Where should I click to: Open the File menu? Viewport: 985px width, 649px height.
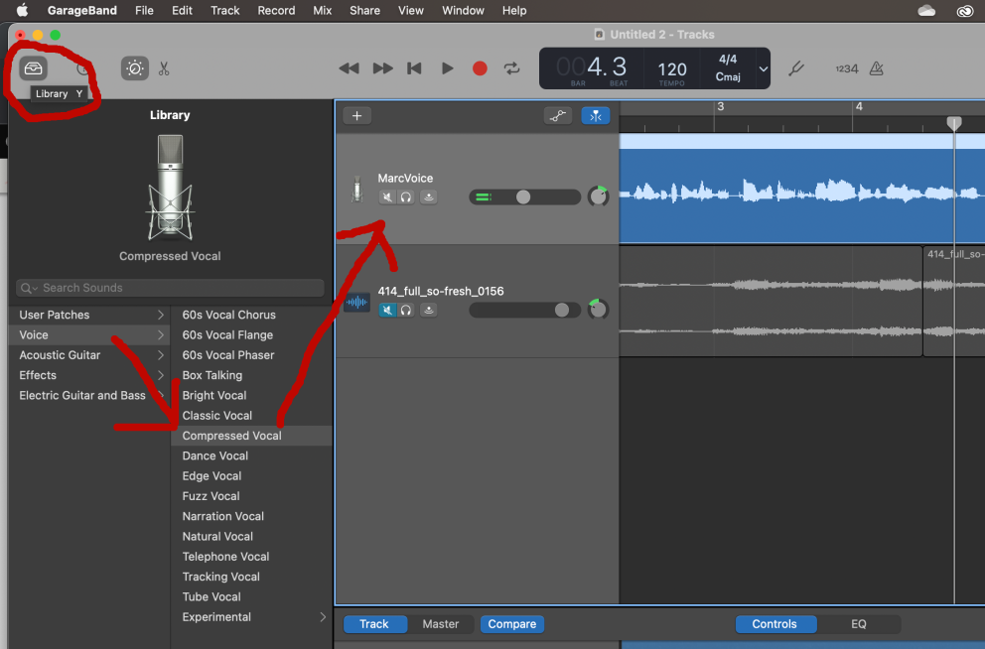pos(144,11)
